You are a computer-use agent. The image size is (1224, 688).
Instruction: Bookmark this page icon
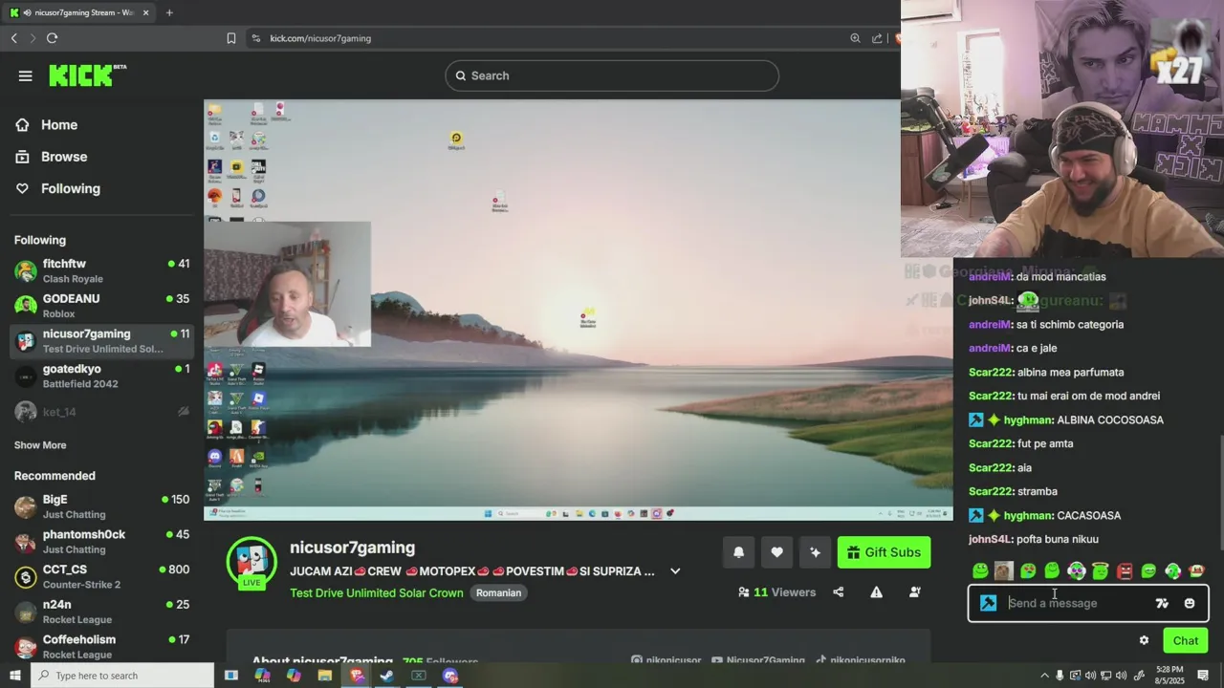[230, 38]
